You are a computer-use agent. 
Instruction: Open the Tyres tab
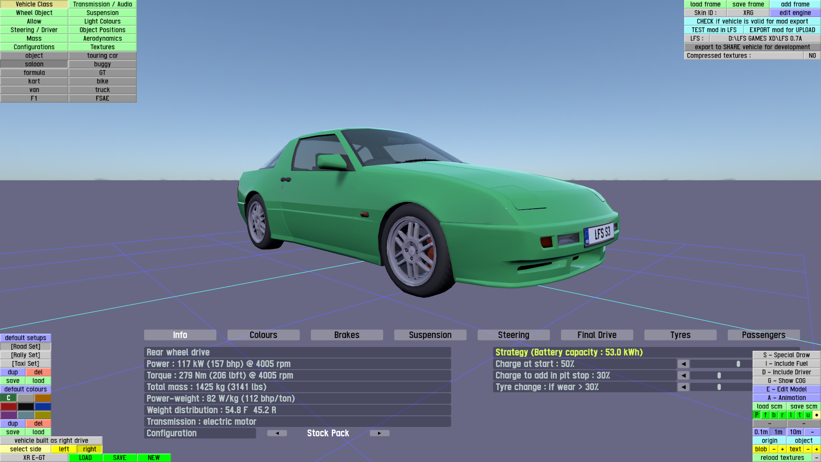click(680, 335)
